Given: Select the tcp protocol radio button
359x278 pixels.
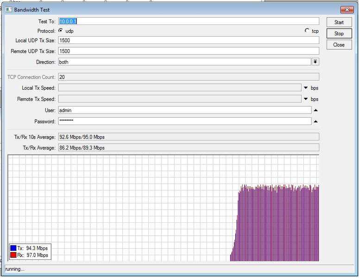Looking at the screenshot, I should 307,31.
